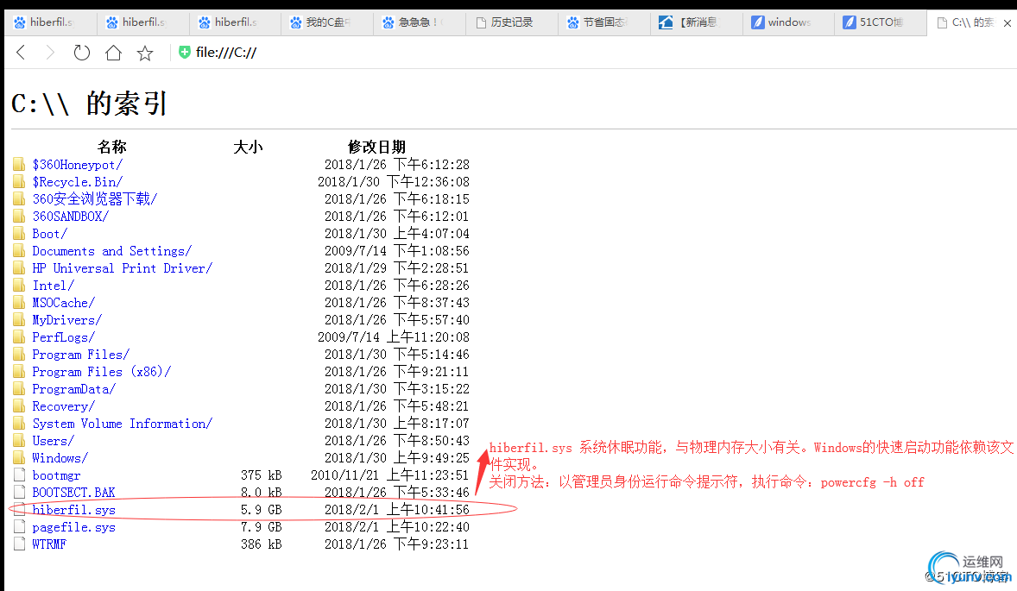Click the 7.9 GB size value

[x=261, y=527]
